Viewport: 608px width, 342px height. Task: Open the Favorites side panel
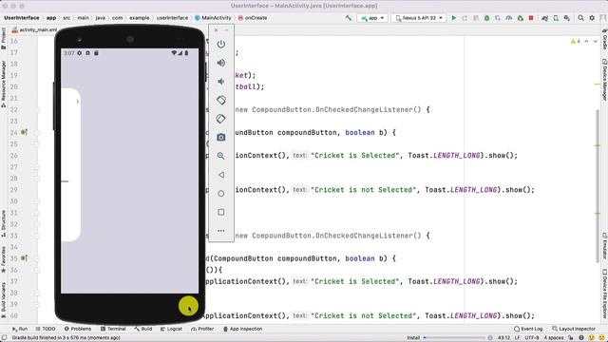tap(4, 259)
